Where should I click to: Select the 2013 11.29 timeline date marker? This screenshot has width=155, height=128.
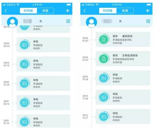[85, 97]
